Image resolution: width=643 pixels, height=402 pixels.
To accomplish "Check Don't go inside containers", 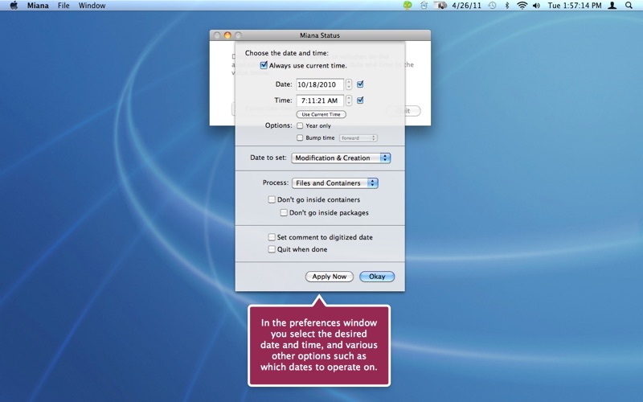I will [x=272, y=199].
